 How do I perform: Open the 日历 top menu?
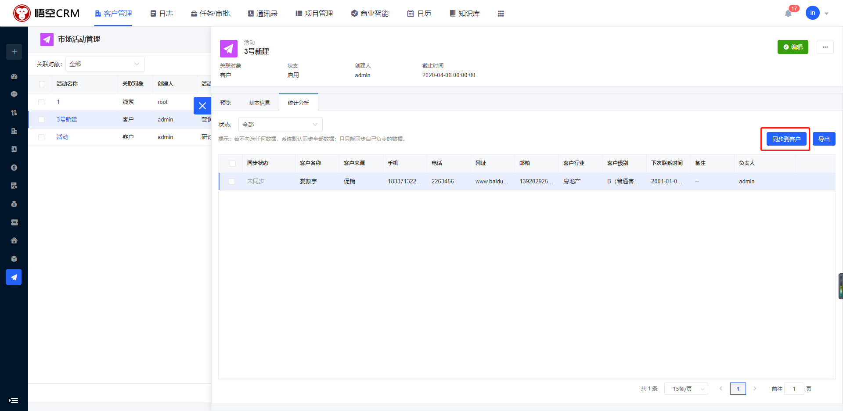(x=419, y=14)
